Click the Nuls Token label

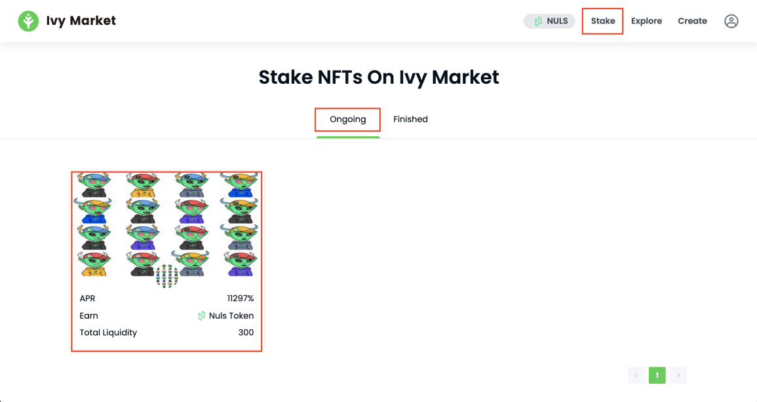point(231,316)
